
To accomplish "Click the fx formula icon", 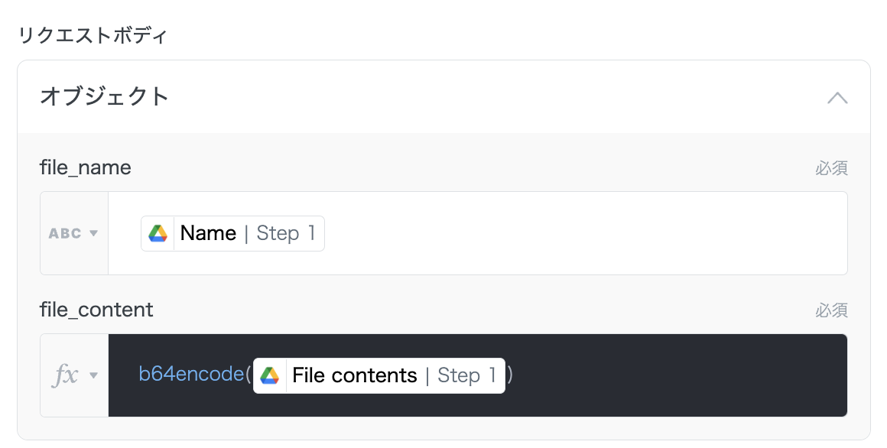I will click(x=66, y=375).
